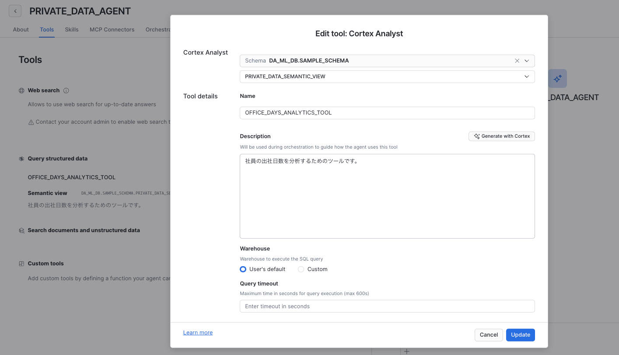Click Generate with Cortex button
Screen dimensions: 619x355
[x=502, y=136]
